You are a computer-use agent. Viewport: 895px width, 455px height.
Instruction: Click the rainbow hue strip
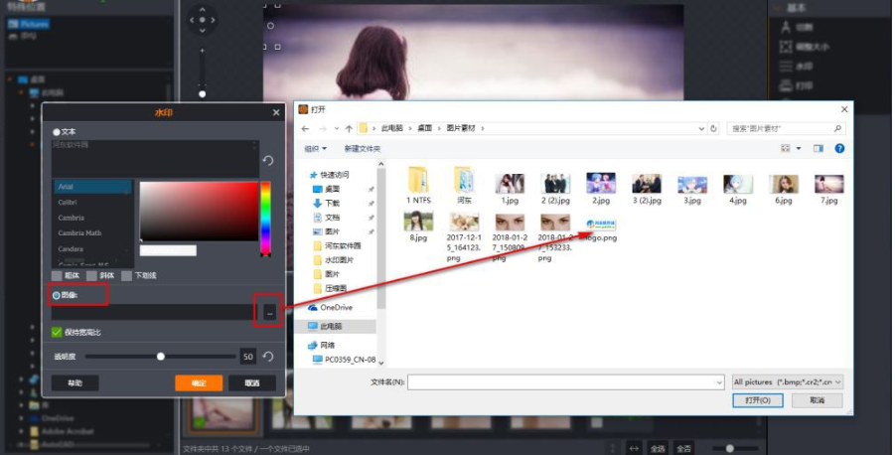pyautogui.click(x=265, y=219)
